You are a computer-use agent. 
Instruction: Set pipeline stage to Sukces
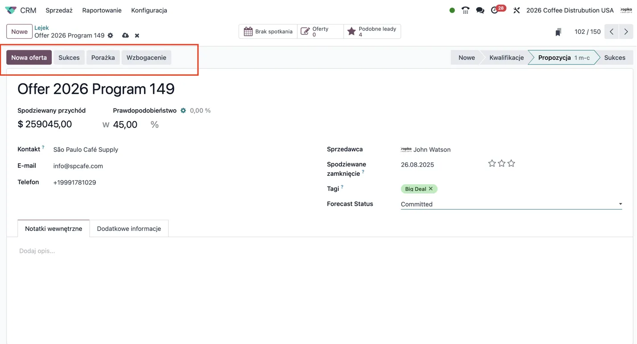tap(615, 57)
